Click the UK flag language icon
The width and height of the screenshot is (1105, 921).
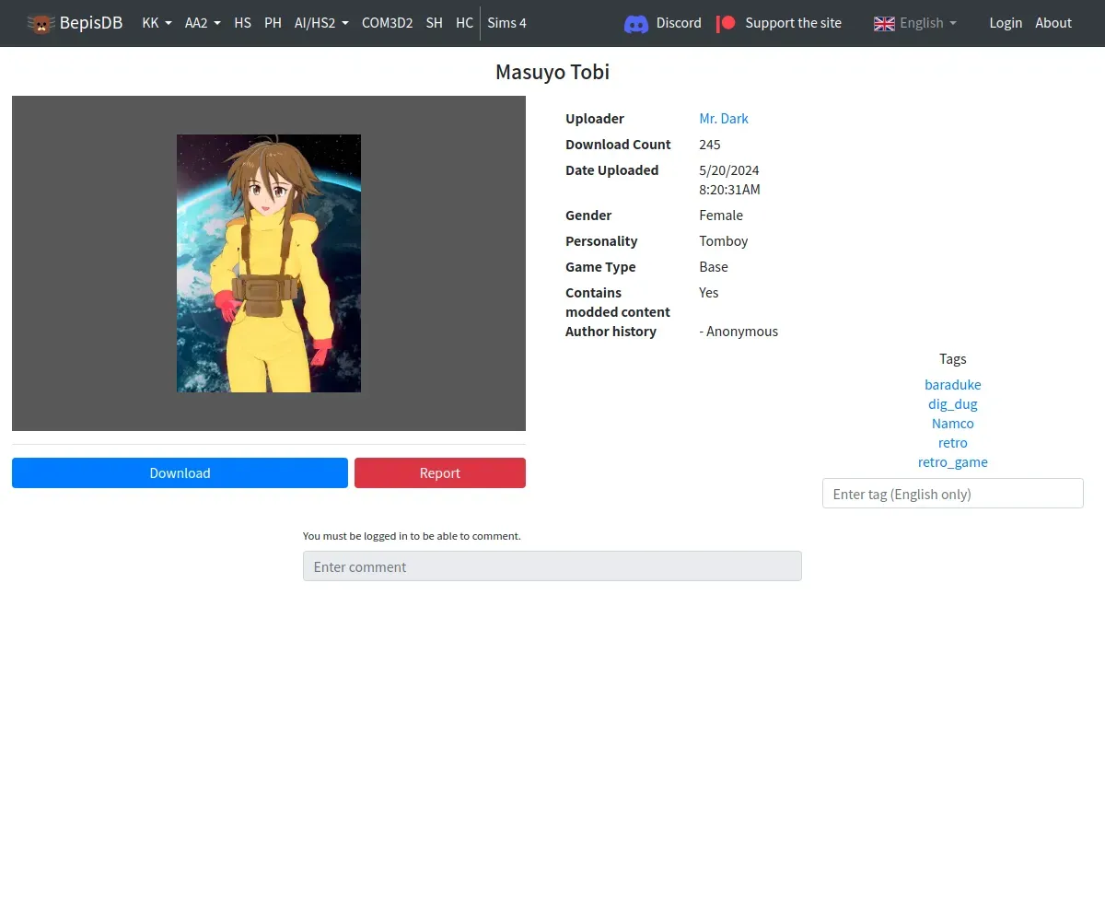[x=884, y=23]
